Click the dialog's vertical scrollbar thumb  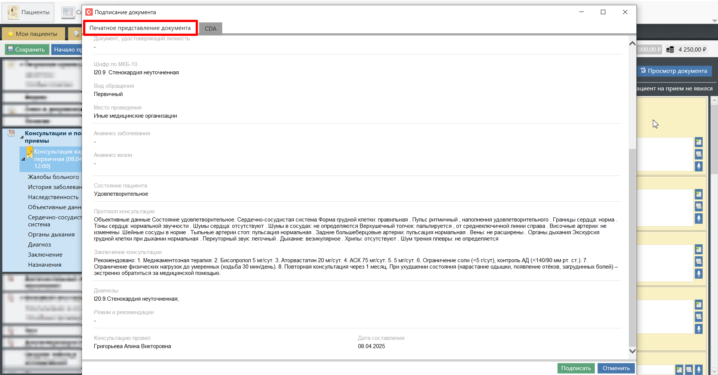[632, 247]
